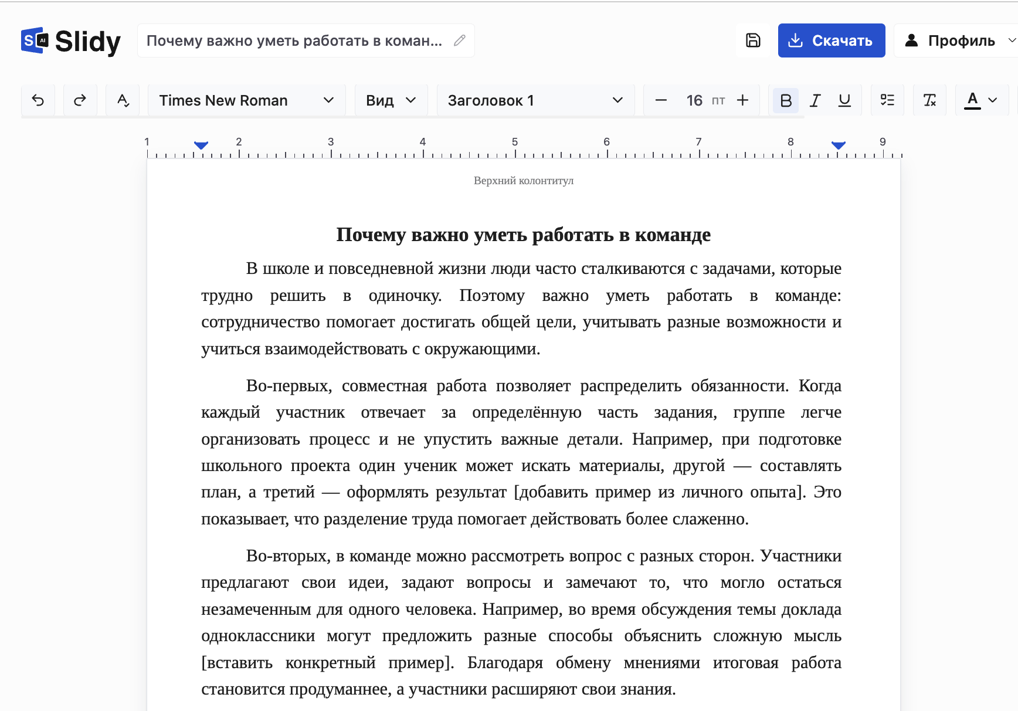Click the placeholder [добавить пример из личного опыта]

(x=658, y=492)
